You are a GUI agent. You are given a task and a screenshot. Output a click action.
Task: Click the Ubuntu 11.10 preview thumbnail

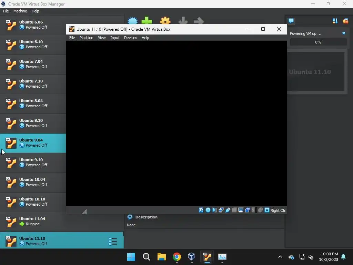pyautogui.click(x=316, y=72)
